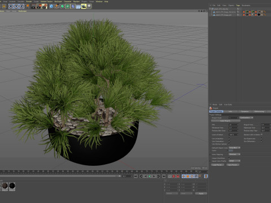Screen dimensions: 271x203
Task: Open Input Color Profile dropdown
Action: point(234,161)
